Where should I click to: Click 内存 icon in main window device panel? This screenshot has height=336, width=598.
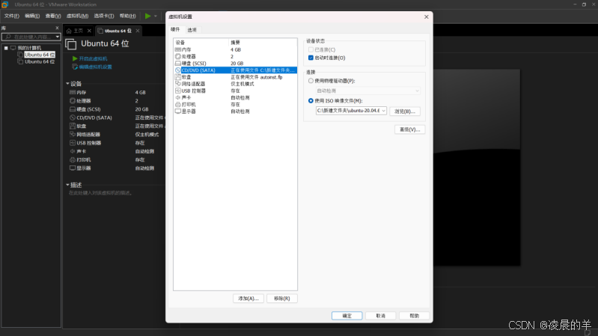73,92
